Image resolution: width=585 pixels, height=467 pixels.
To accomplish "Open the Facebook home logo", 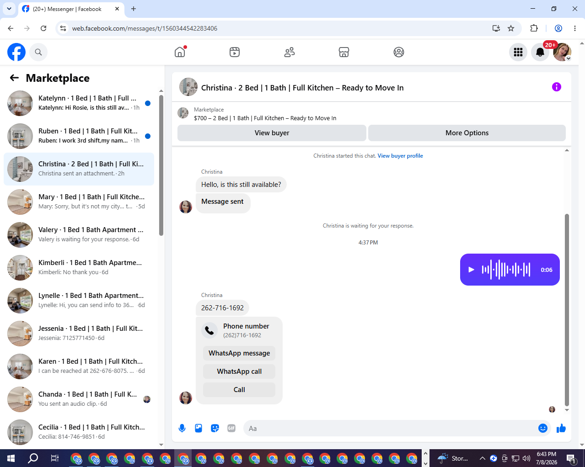I will [x=16, y=52].
